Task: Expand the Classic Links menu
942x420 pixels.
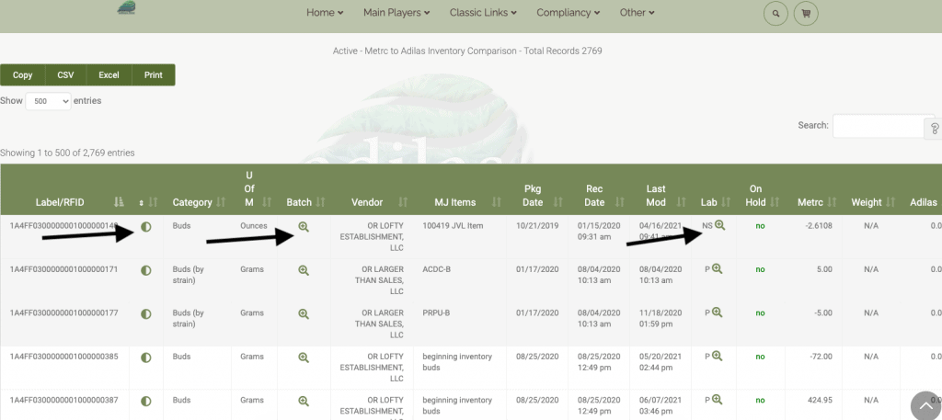Action: (x=483, y=13)
